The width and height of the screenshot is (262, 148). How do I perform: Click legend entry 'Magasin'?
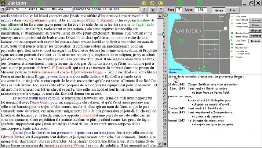coord(239,44)
